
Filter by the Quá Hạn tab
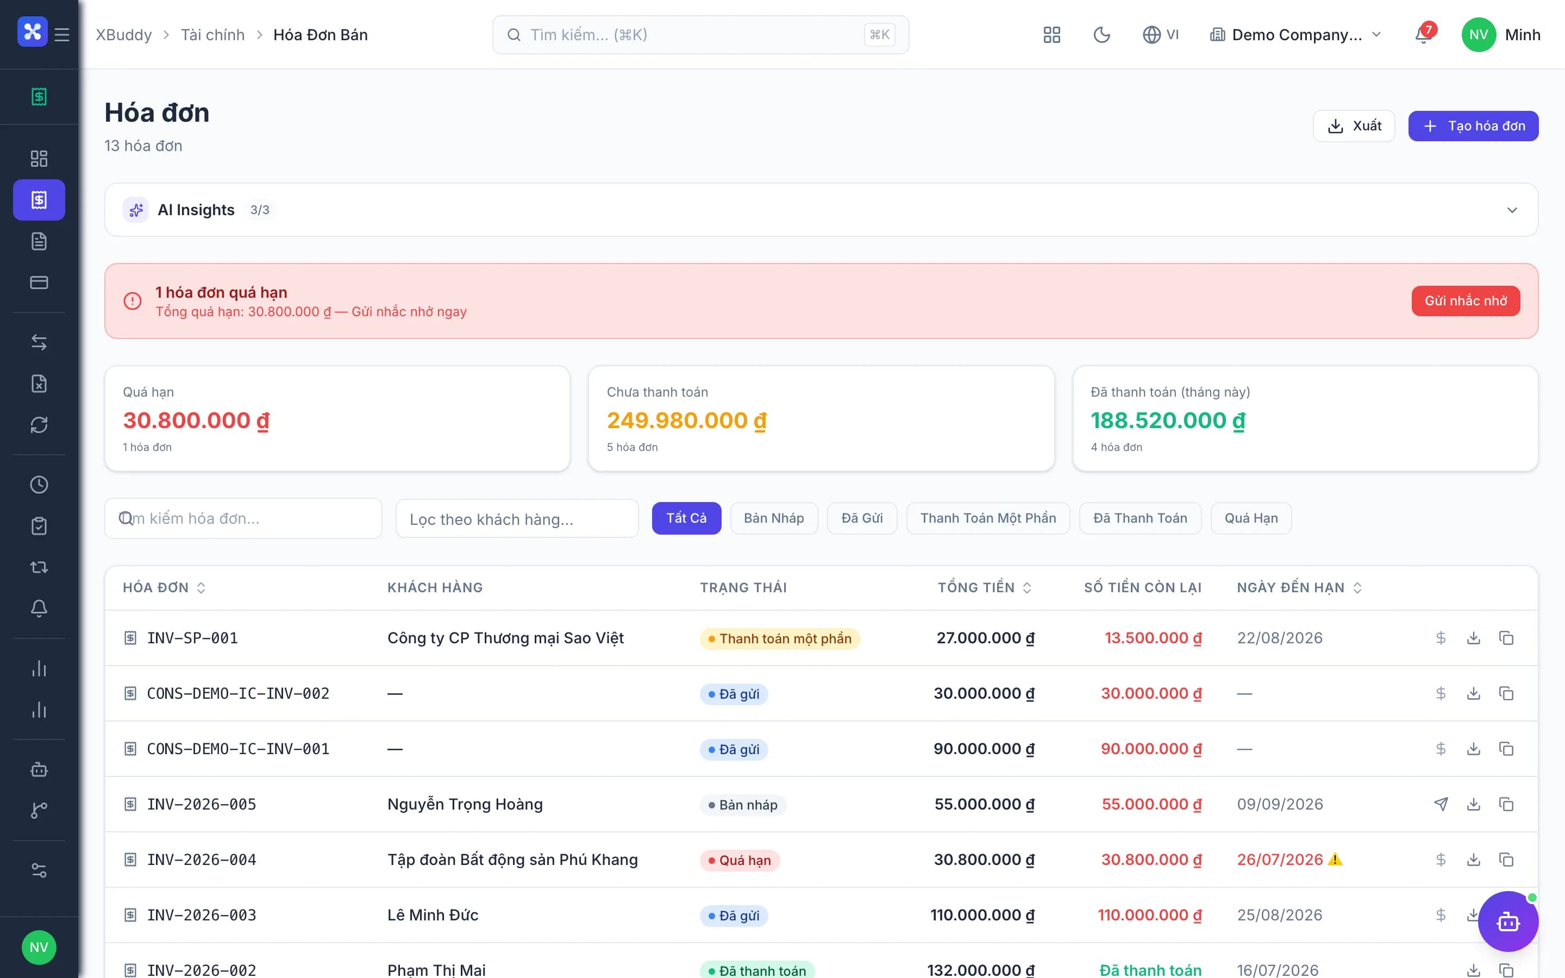point(1251,519)
